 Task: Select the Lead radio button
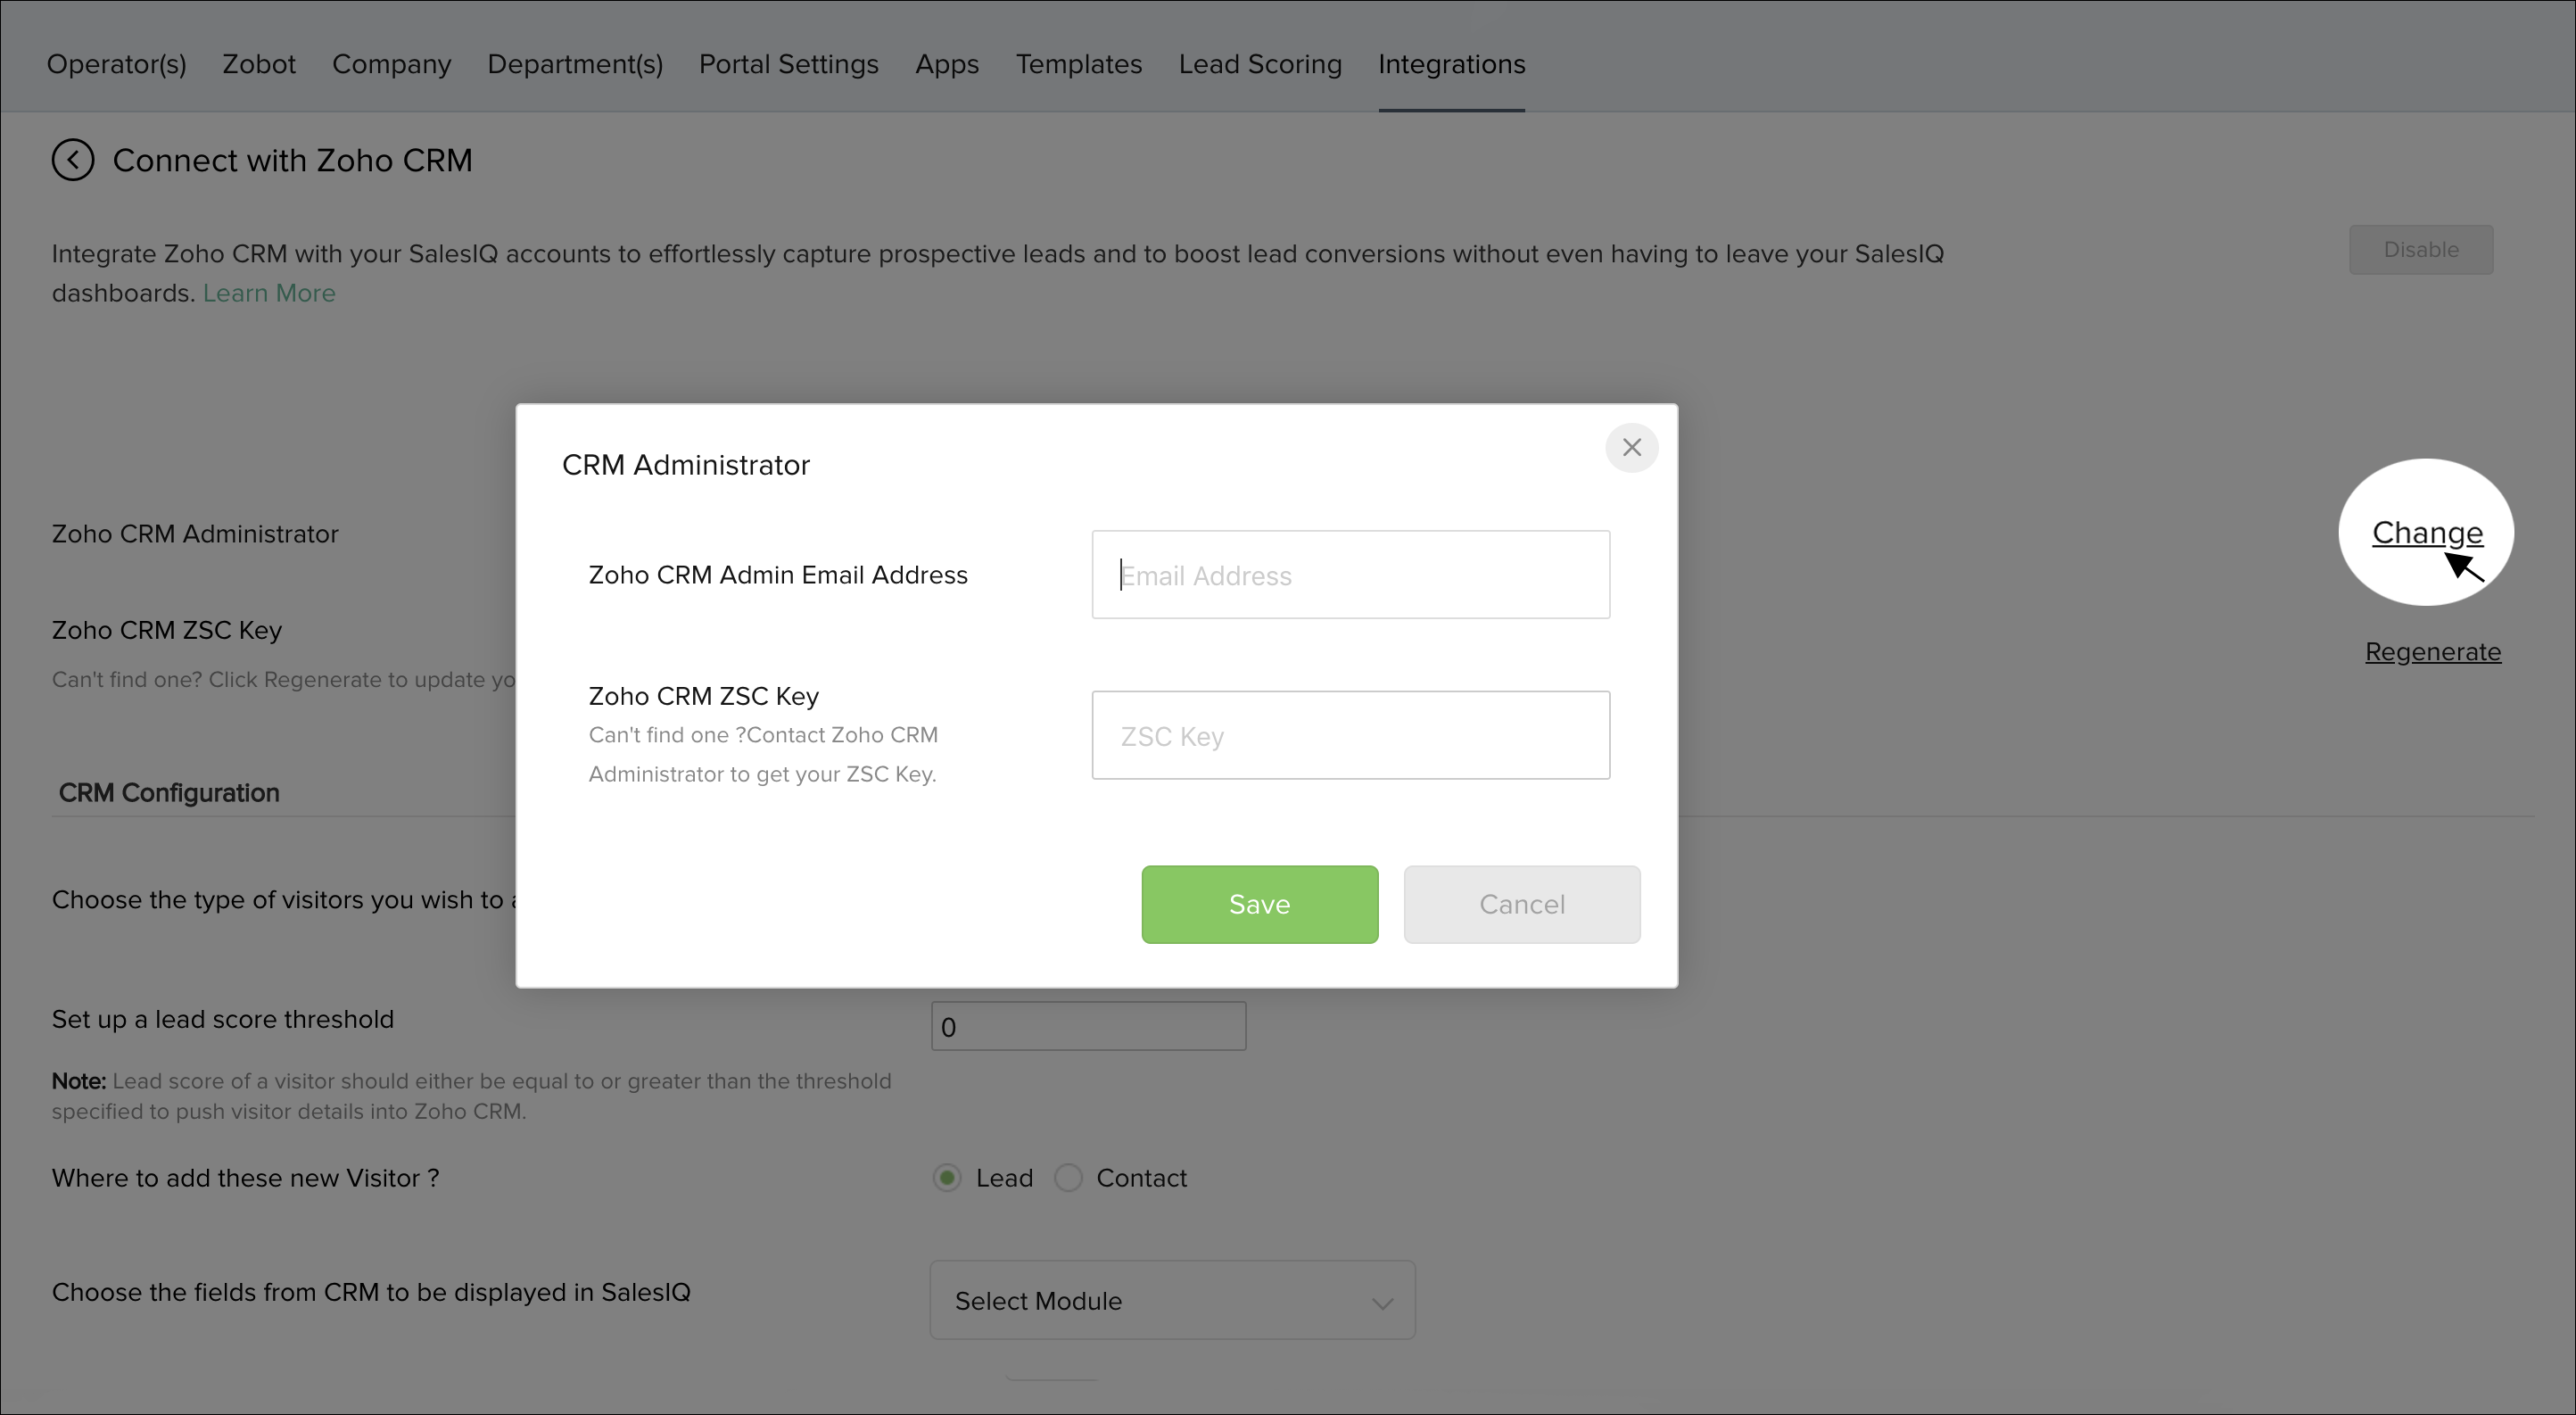946,1178
